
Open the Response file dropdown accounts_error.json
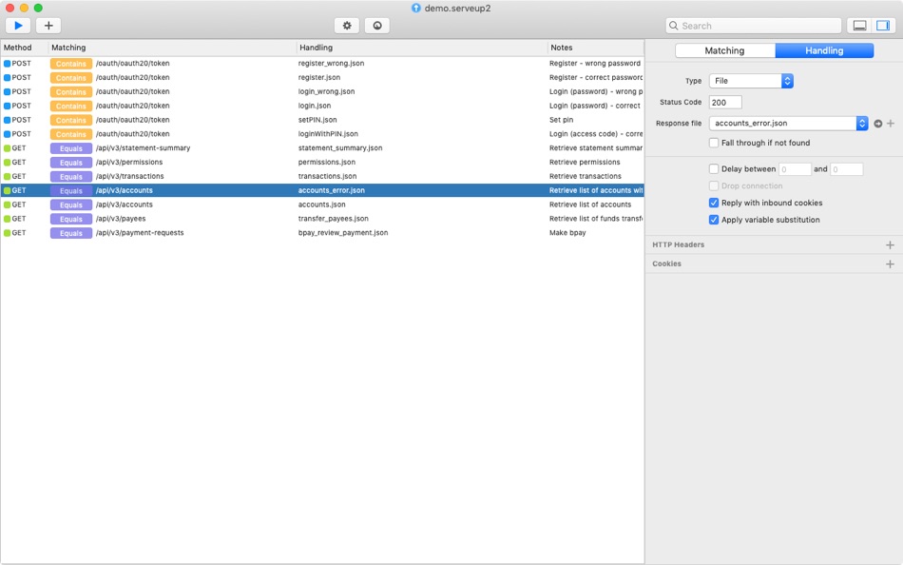point(788,124)
